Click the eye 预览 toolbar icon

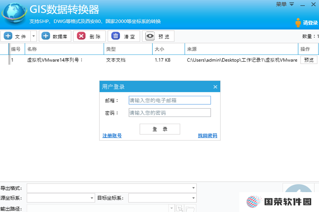pos(150,36)
